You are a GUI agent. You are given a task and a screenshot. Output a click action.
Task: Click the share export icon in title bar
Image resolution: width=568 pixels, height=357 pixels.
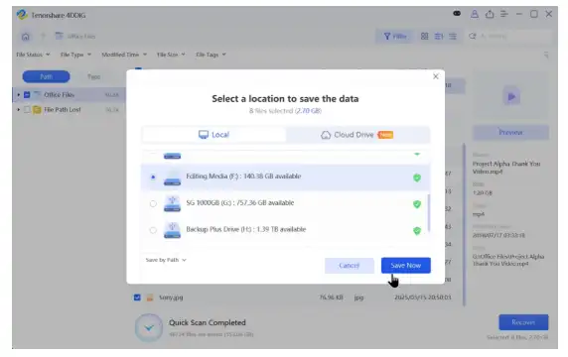click(490, 14)
